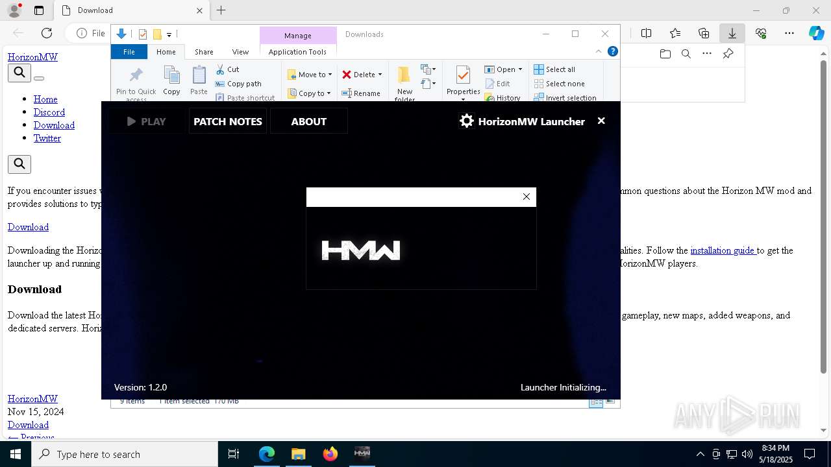Open HorizonMW Launcher settings gear
831x467 pixels.
[x=466, y=121]
